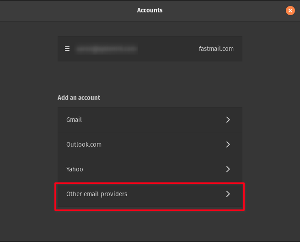Select the fastmail.com account label

(216, 49)
